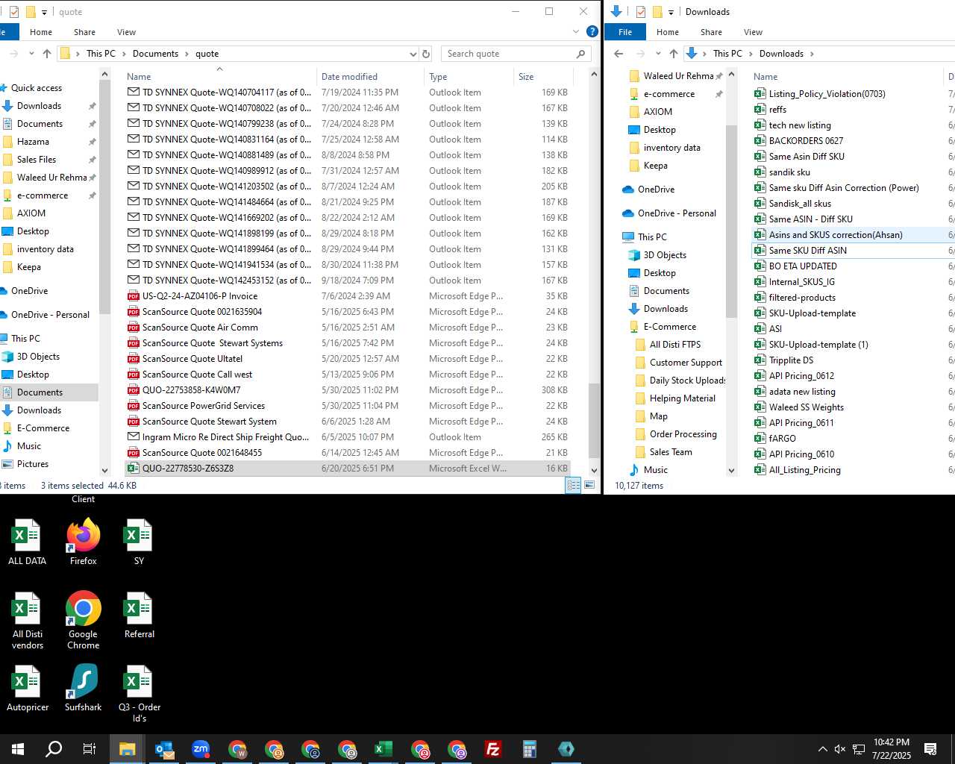Click Windows Start button

click(18, 749)
